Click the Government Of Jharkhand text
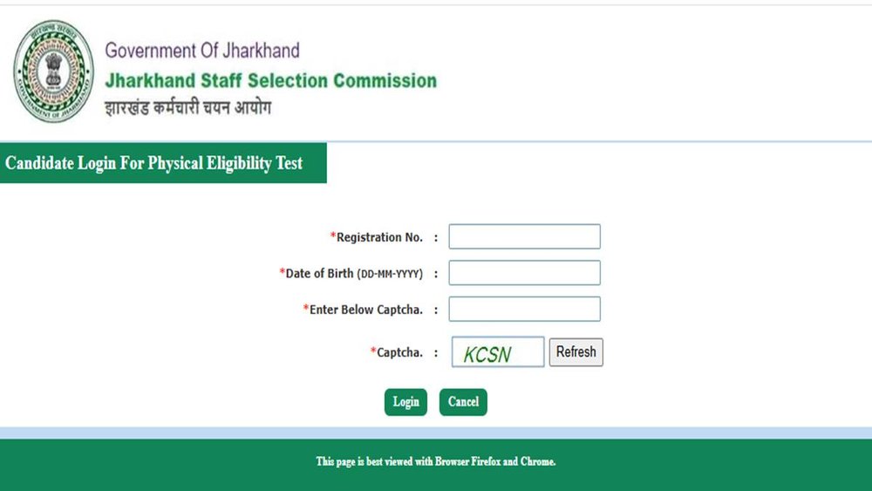Screen dimensions: 872x491 [202, 51]
